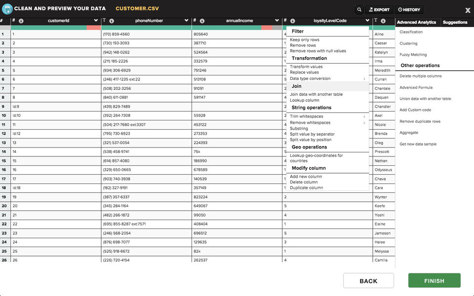Viewport: 474px width, 296px height.
Task: Select Add new column option
Action: 306,177
